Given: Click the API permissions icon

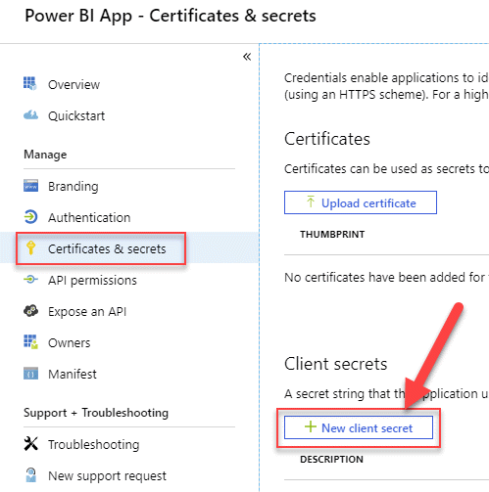Looking at the screenshot, I should pyautogui.click(x=30, y=280).
